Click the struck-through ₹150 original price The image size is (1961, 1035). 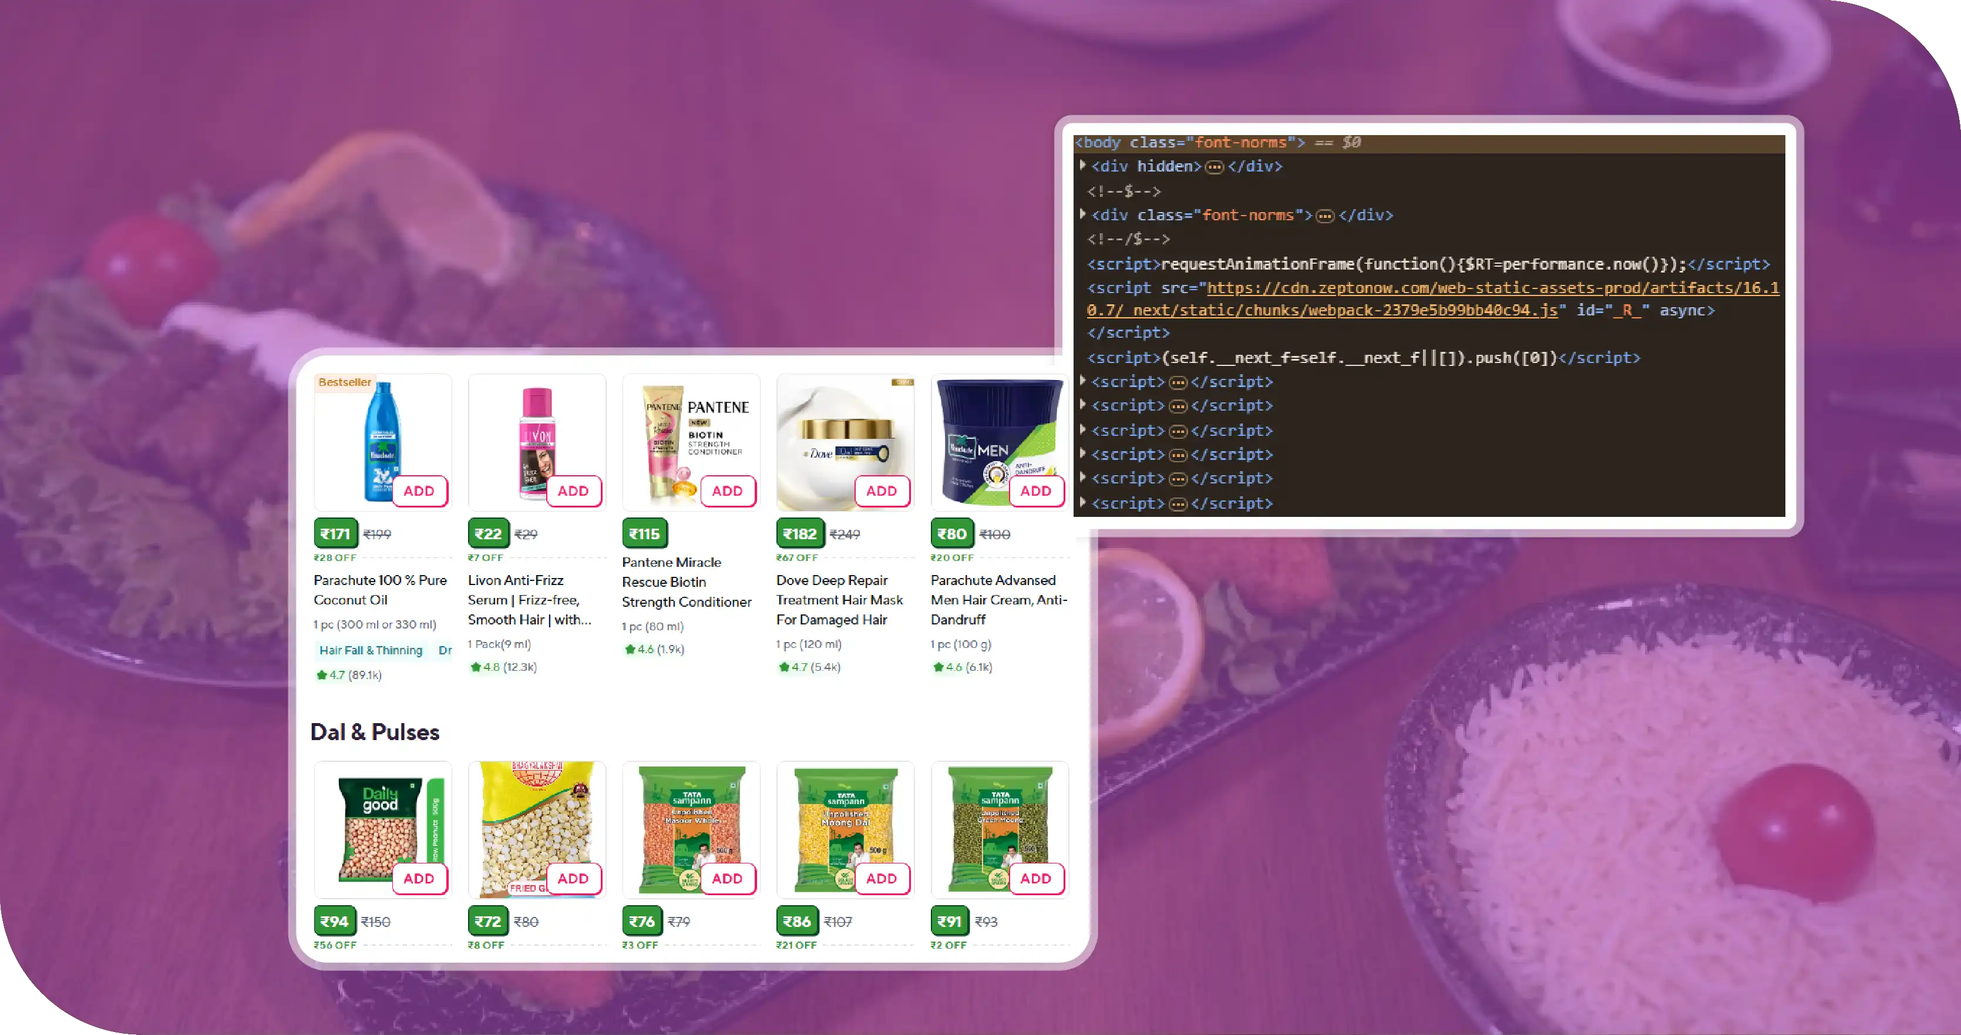(x=376, y=922)
